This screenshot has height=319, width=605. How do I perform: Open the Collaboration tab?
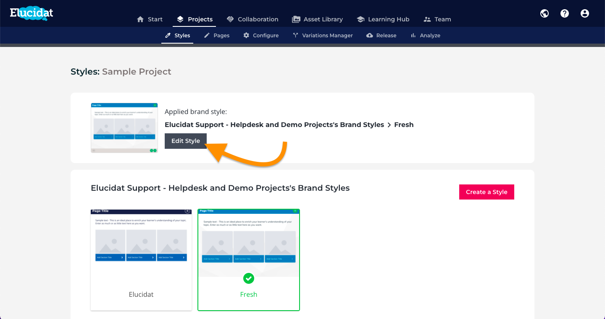coord(253,19)
